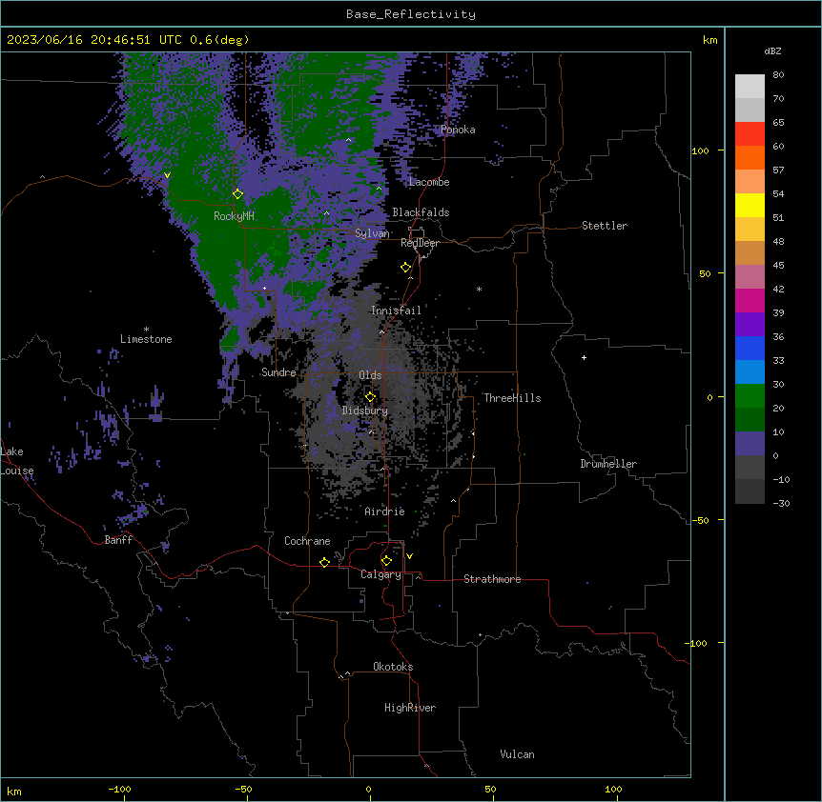Click the yellow diamond marker above RockyMH
The image size is (822, 802).
point(237,194)
